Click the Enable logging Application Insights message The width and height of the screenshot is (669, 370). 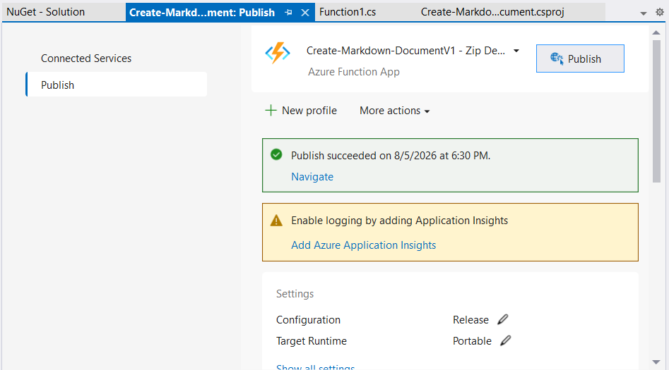click(x=399, y=221)
